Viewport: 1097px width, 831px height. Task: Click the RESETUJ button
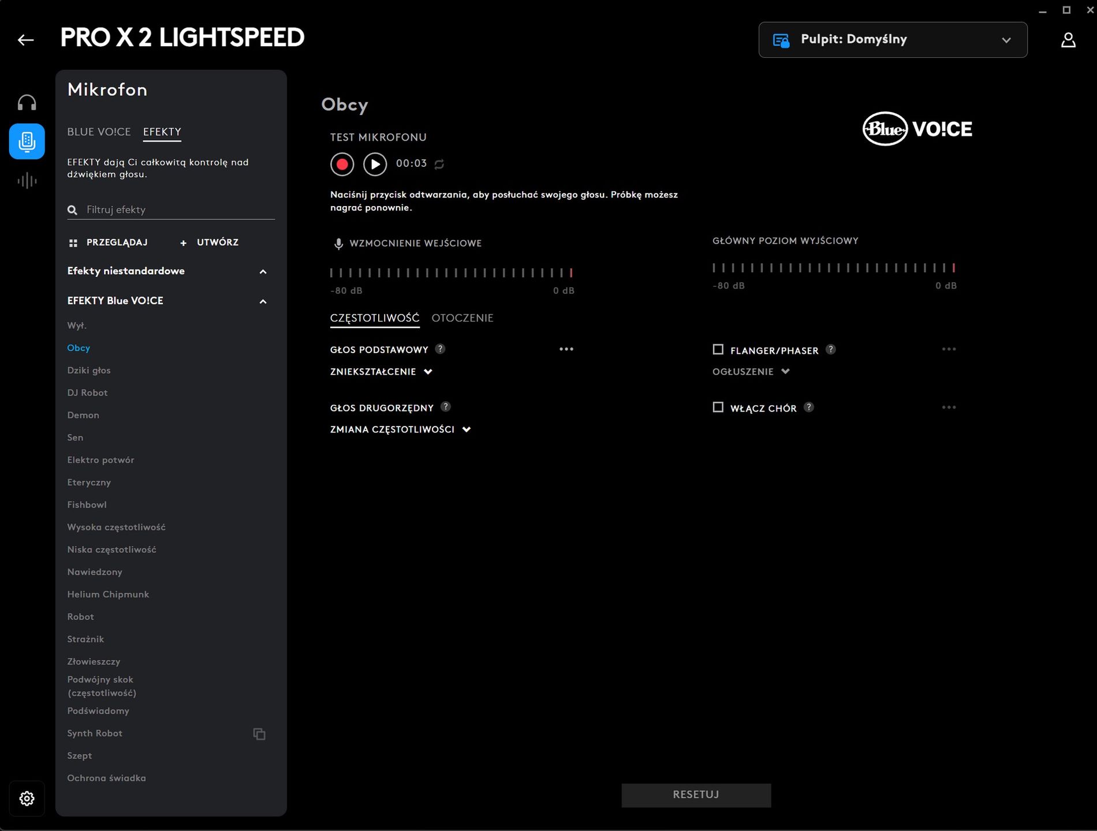696,795
